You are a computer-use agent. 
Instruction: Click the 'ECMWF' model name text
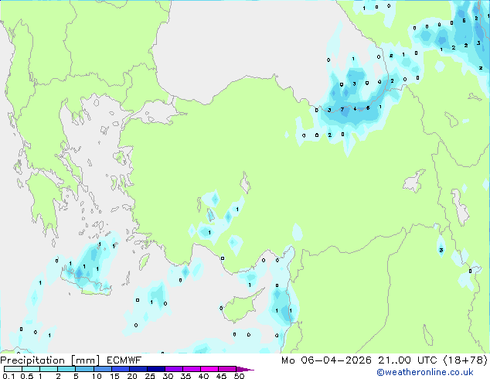124,360
